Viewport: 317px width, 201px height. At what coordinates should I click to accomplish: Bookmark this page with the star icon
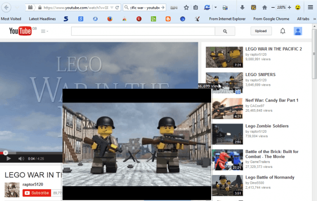[x=186, y=8]
